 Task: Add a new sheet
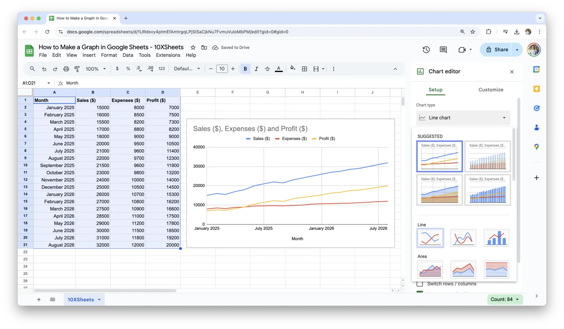click(39, 300)
